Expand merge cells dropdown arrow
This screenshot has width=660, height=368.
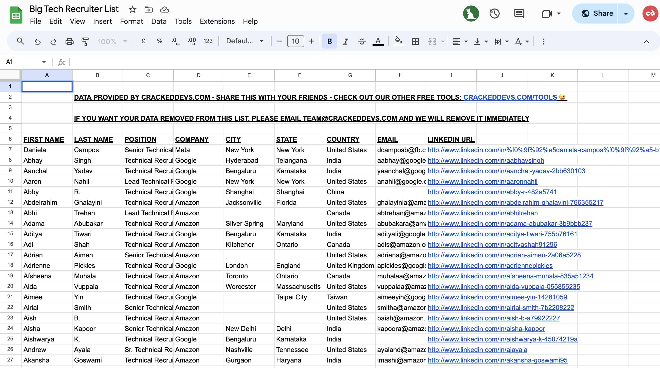click(x=443, y=41)
